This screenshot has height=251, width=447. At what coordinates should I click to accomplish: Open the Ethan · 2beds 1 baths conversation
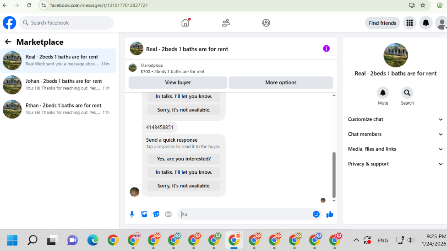59,109
